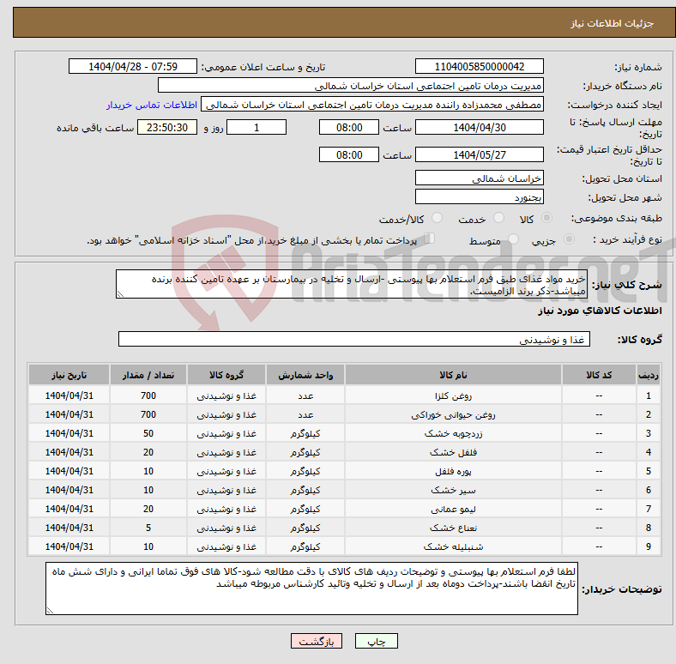
Task: Click the goods group field غذا و نوشیدنی
Action: (x=354, y=340)
